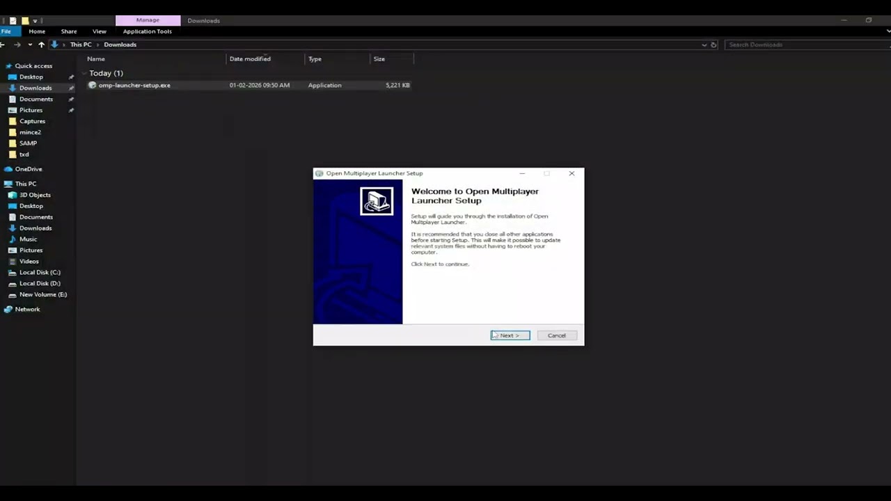Open the SAMP folder
Image resolution: width=891 pixels, height=501 pixels.
tap(28, 143)
